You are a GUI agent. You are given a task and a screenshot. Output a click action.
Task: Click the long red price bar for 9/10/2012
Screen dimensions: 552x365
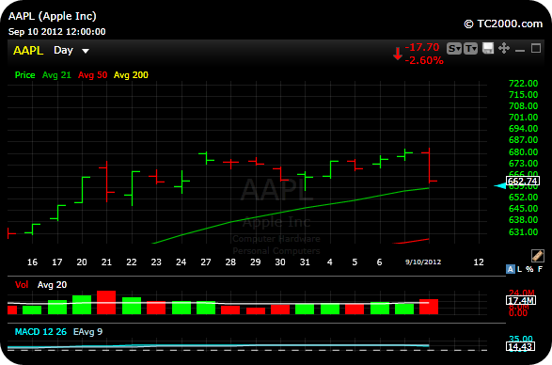coord(429,166)
